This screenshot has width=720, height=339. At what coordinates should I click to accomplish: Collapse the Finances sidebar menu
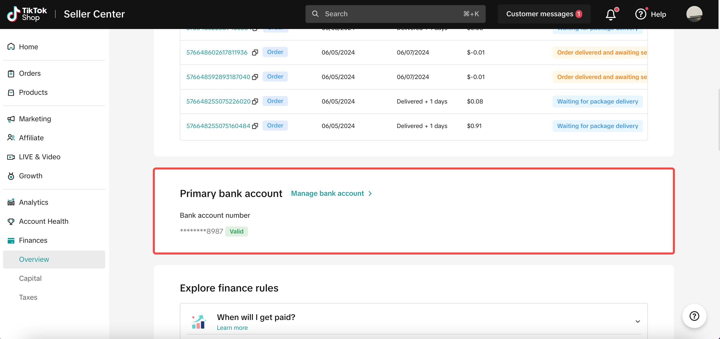[x=33, y=240]
